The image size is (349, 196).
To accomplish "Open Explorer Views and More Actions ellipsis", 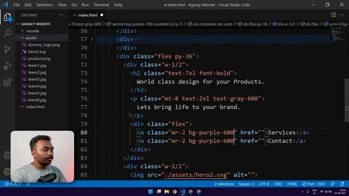I will pyautogui.click(x=61, y=15).
